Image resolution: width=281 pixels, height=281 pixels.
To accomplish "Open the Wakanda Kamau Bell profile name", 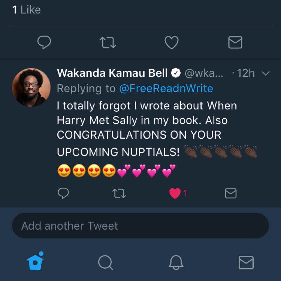I will [112, 73].
